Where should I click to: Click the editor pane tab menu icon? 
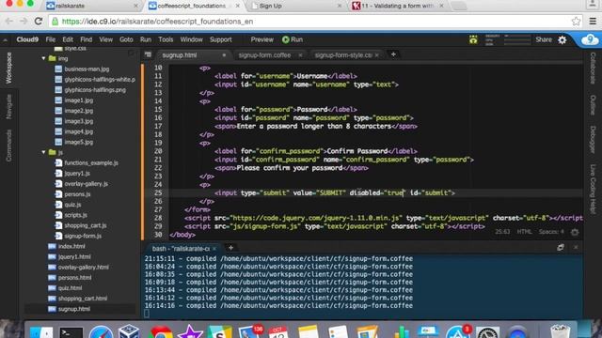coord(148,54)
